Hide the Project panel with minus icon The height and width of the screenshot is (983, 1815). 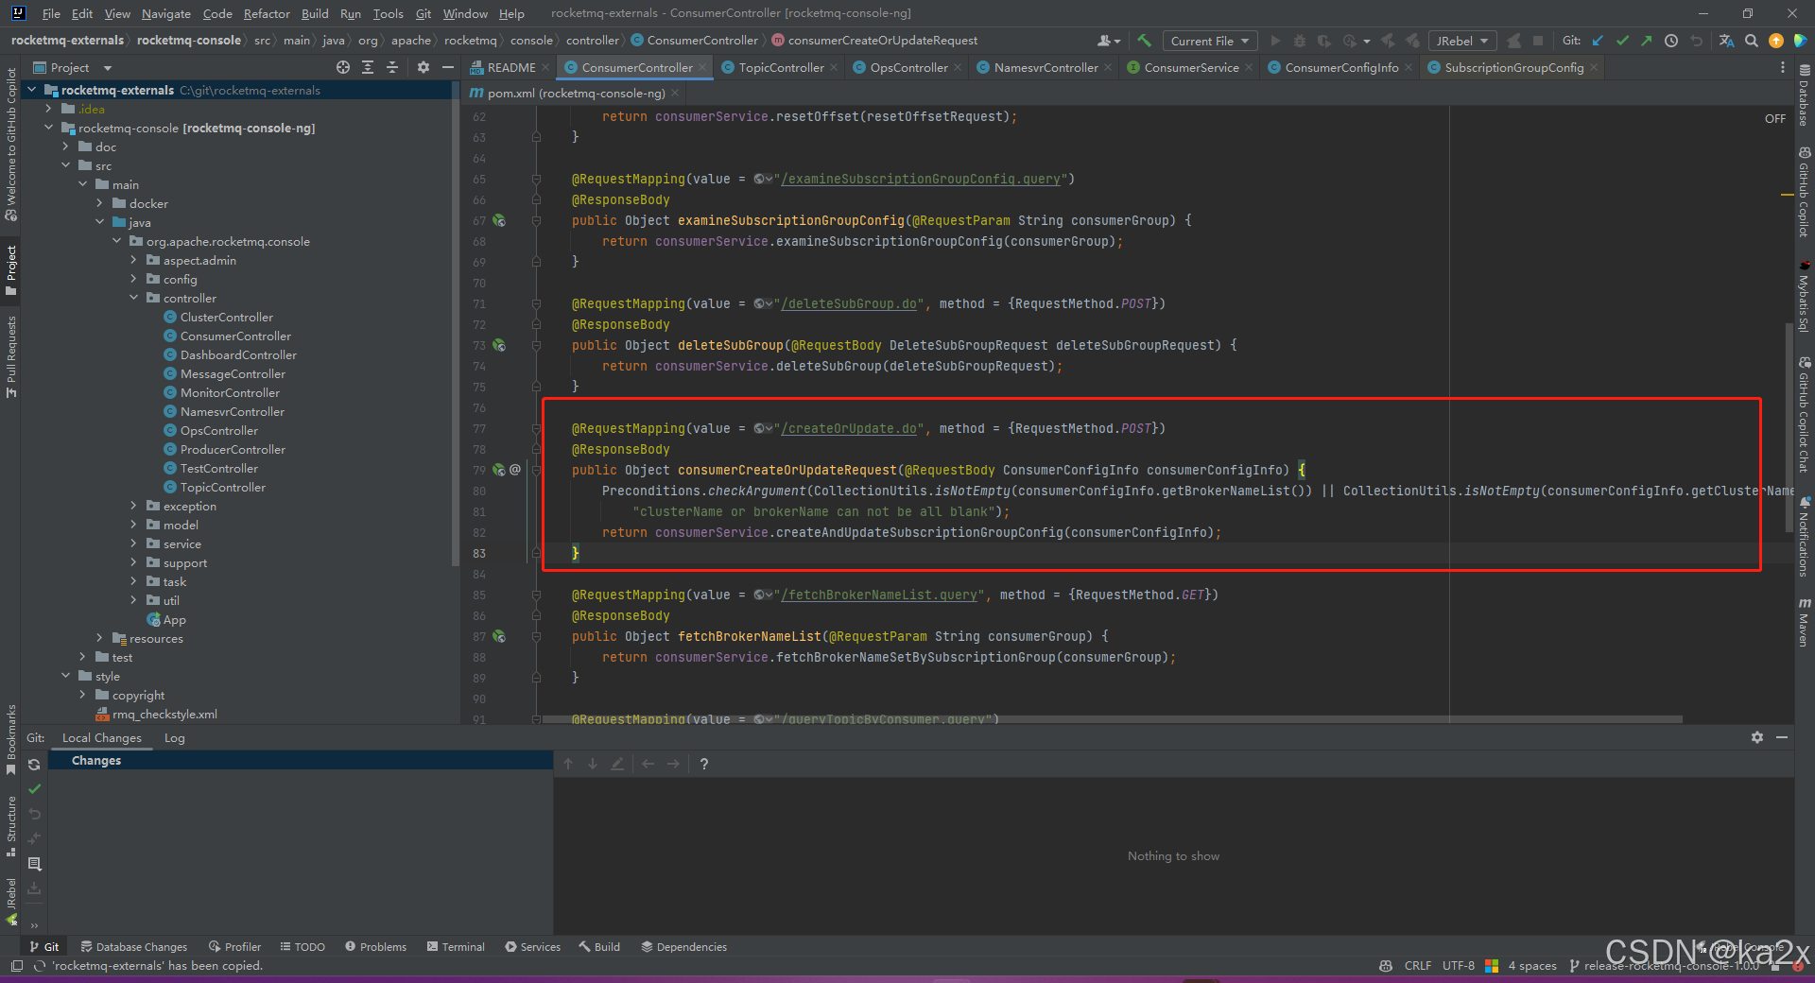point(448,67)
